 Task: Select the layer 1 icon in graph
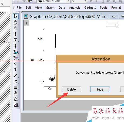tap(26, 23)
